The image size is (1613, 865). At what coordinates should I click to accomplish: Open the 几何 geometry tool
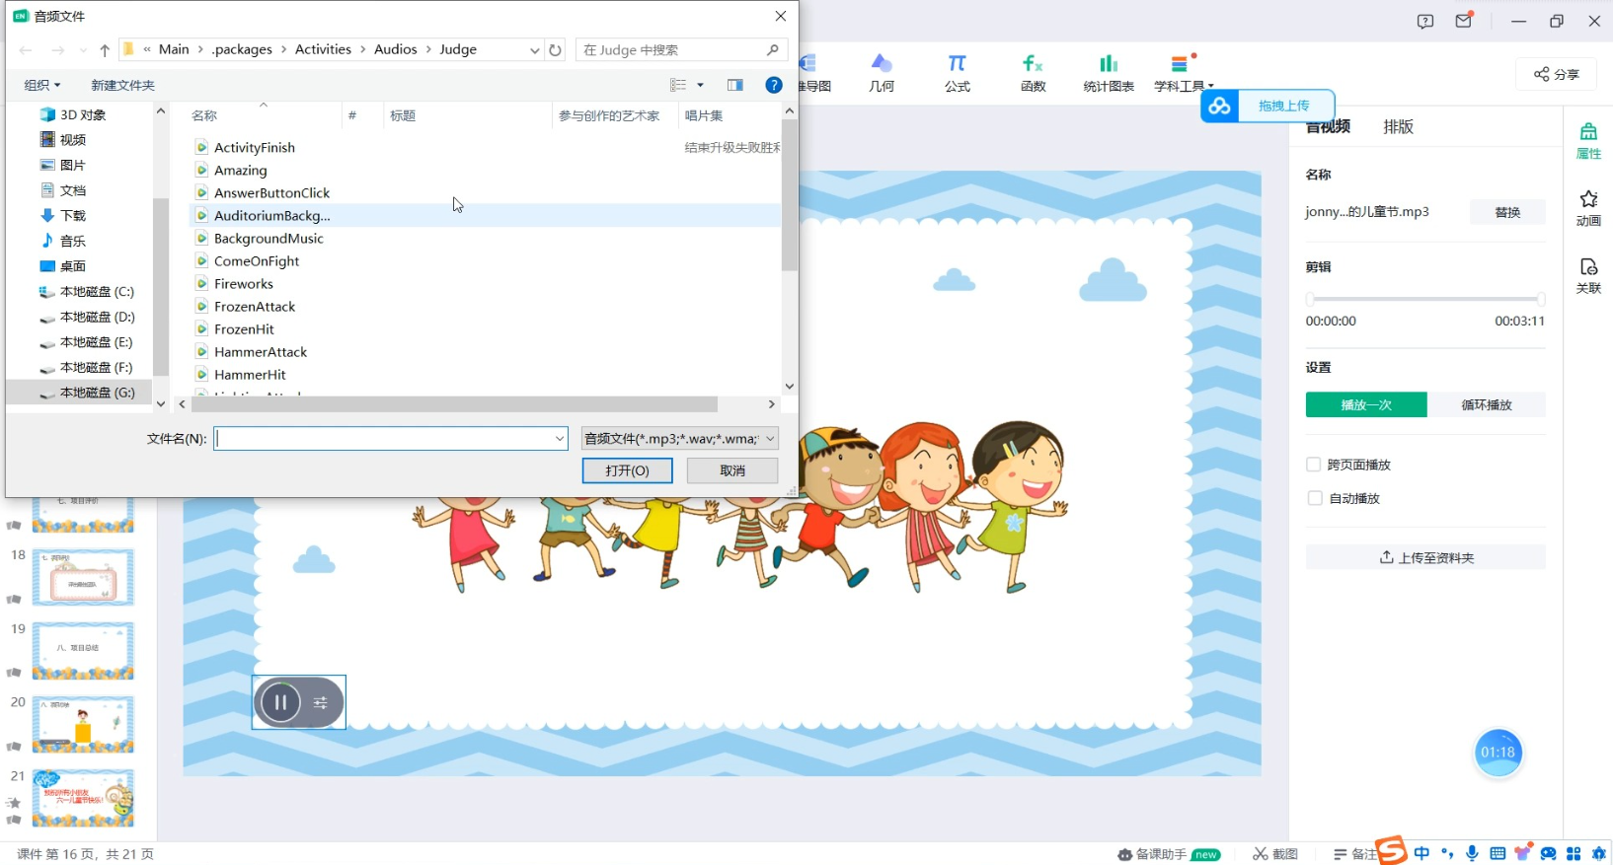point(882,74)
